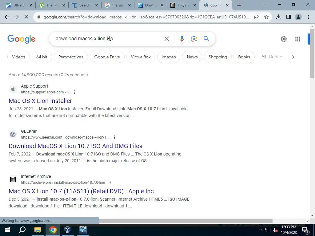The height and width of the screenshot is (236, 315).
Task: Open VirtualBox from the taskbar
Action: point(67,230)
